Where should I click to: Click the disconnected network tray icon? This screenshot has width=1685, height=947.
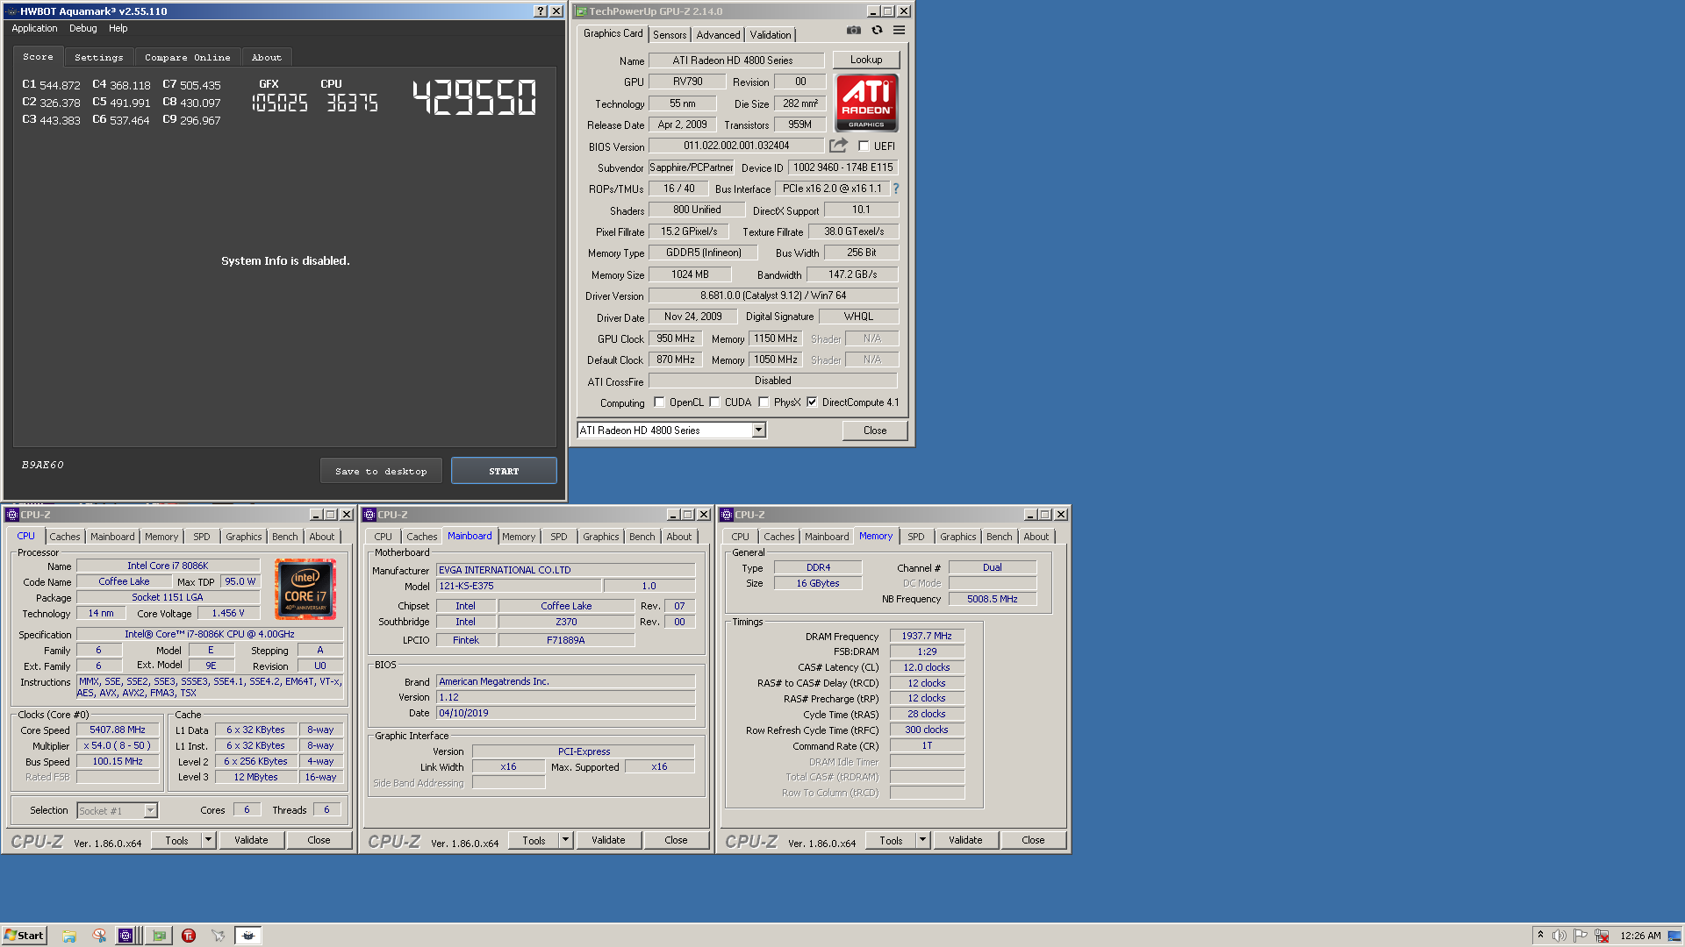1602,936
